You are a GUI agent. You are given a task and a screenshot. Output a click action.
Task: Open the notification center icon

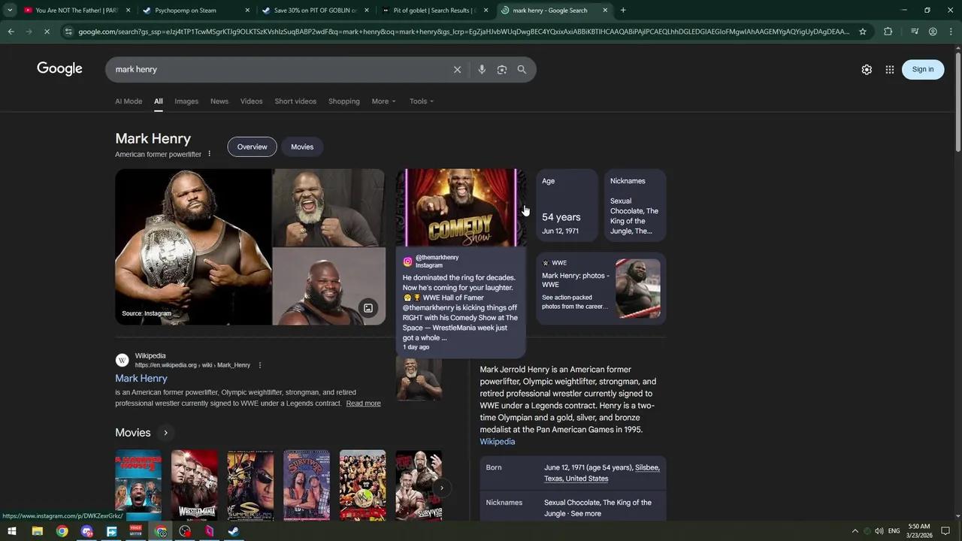click(x=945, y=531)
